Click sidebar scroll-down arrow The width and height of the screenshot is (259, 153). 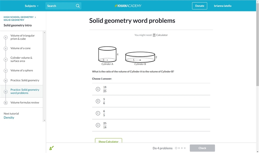(x=44, y=120)
